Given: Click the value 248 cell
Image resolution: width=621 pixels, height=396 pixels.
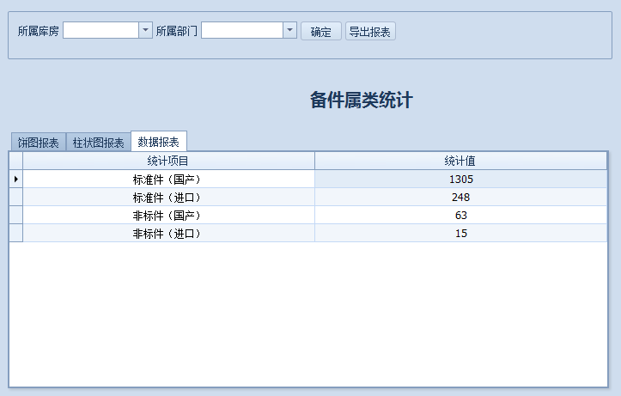Looking at the screenshot, I should [x=460, y=198].
